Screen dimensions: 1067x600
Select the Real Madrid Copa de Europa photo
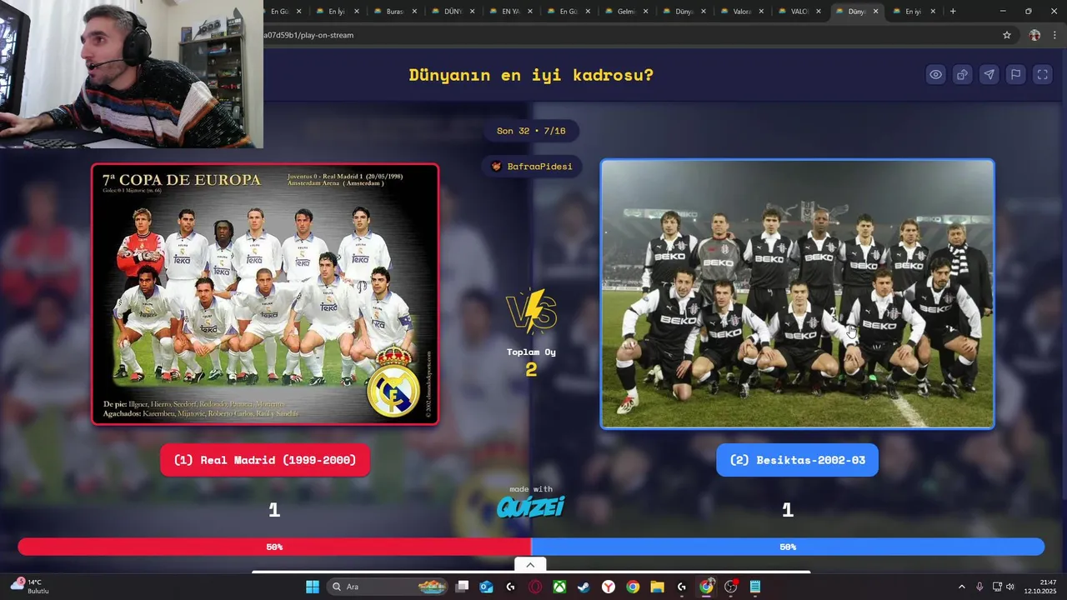tap(265, 294)
